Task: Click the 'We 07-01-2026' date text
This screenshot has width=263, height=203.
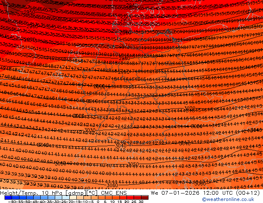Action: 175,193
